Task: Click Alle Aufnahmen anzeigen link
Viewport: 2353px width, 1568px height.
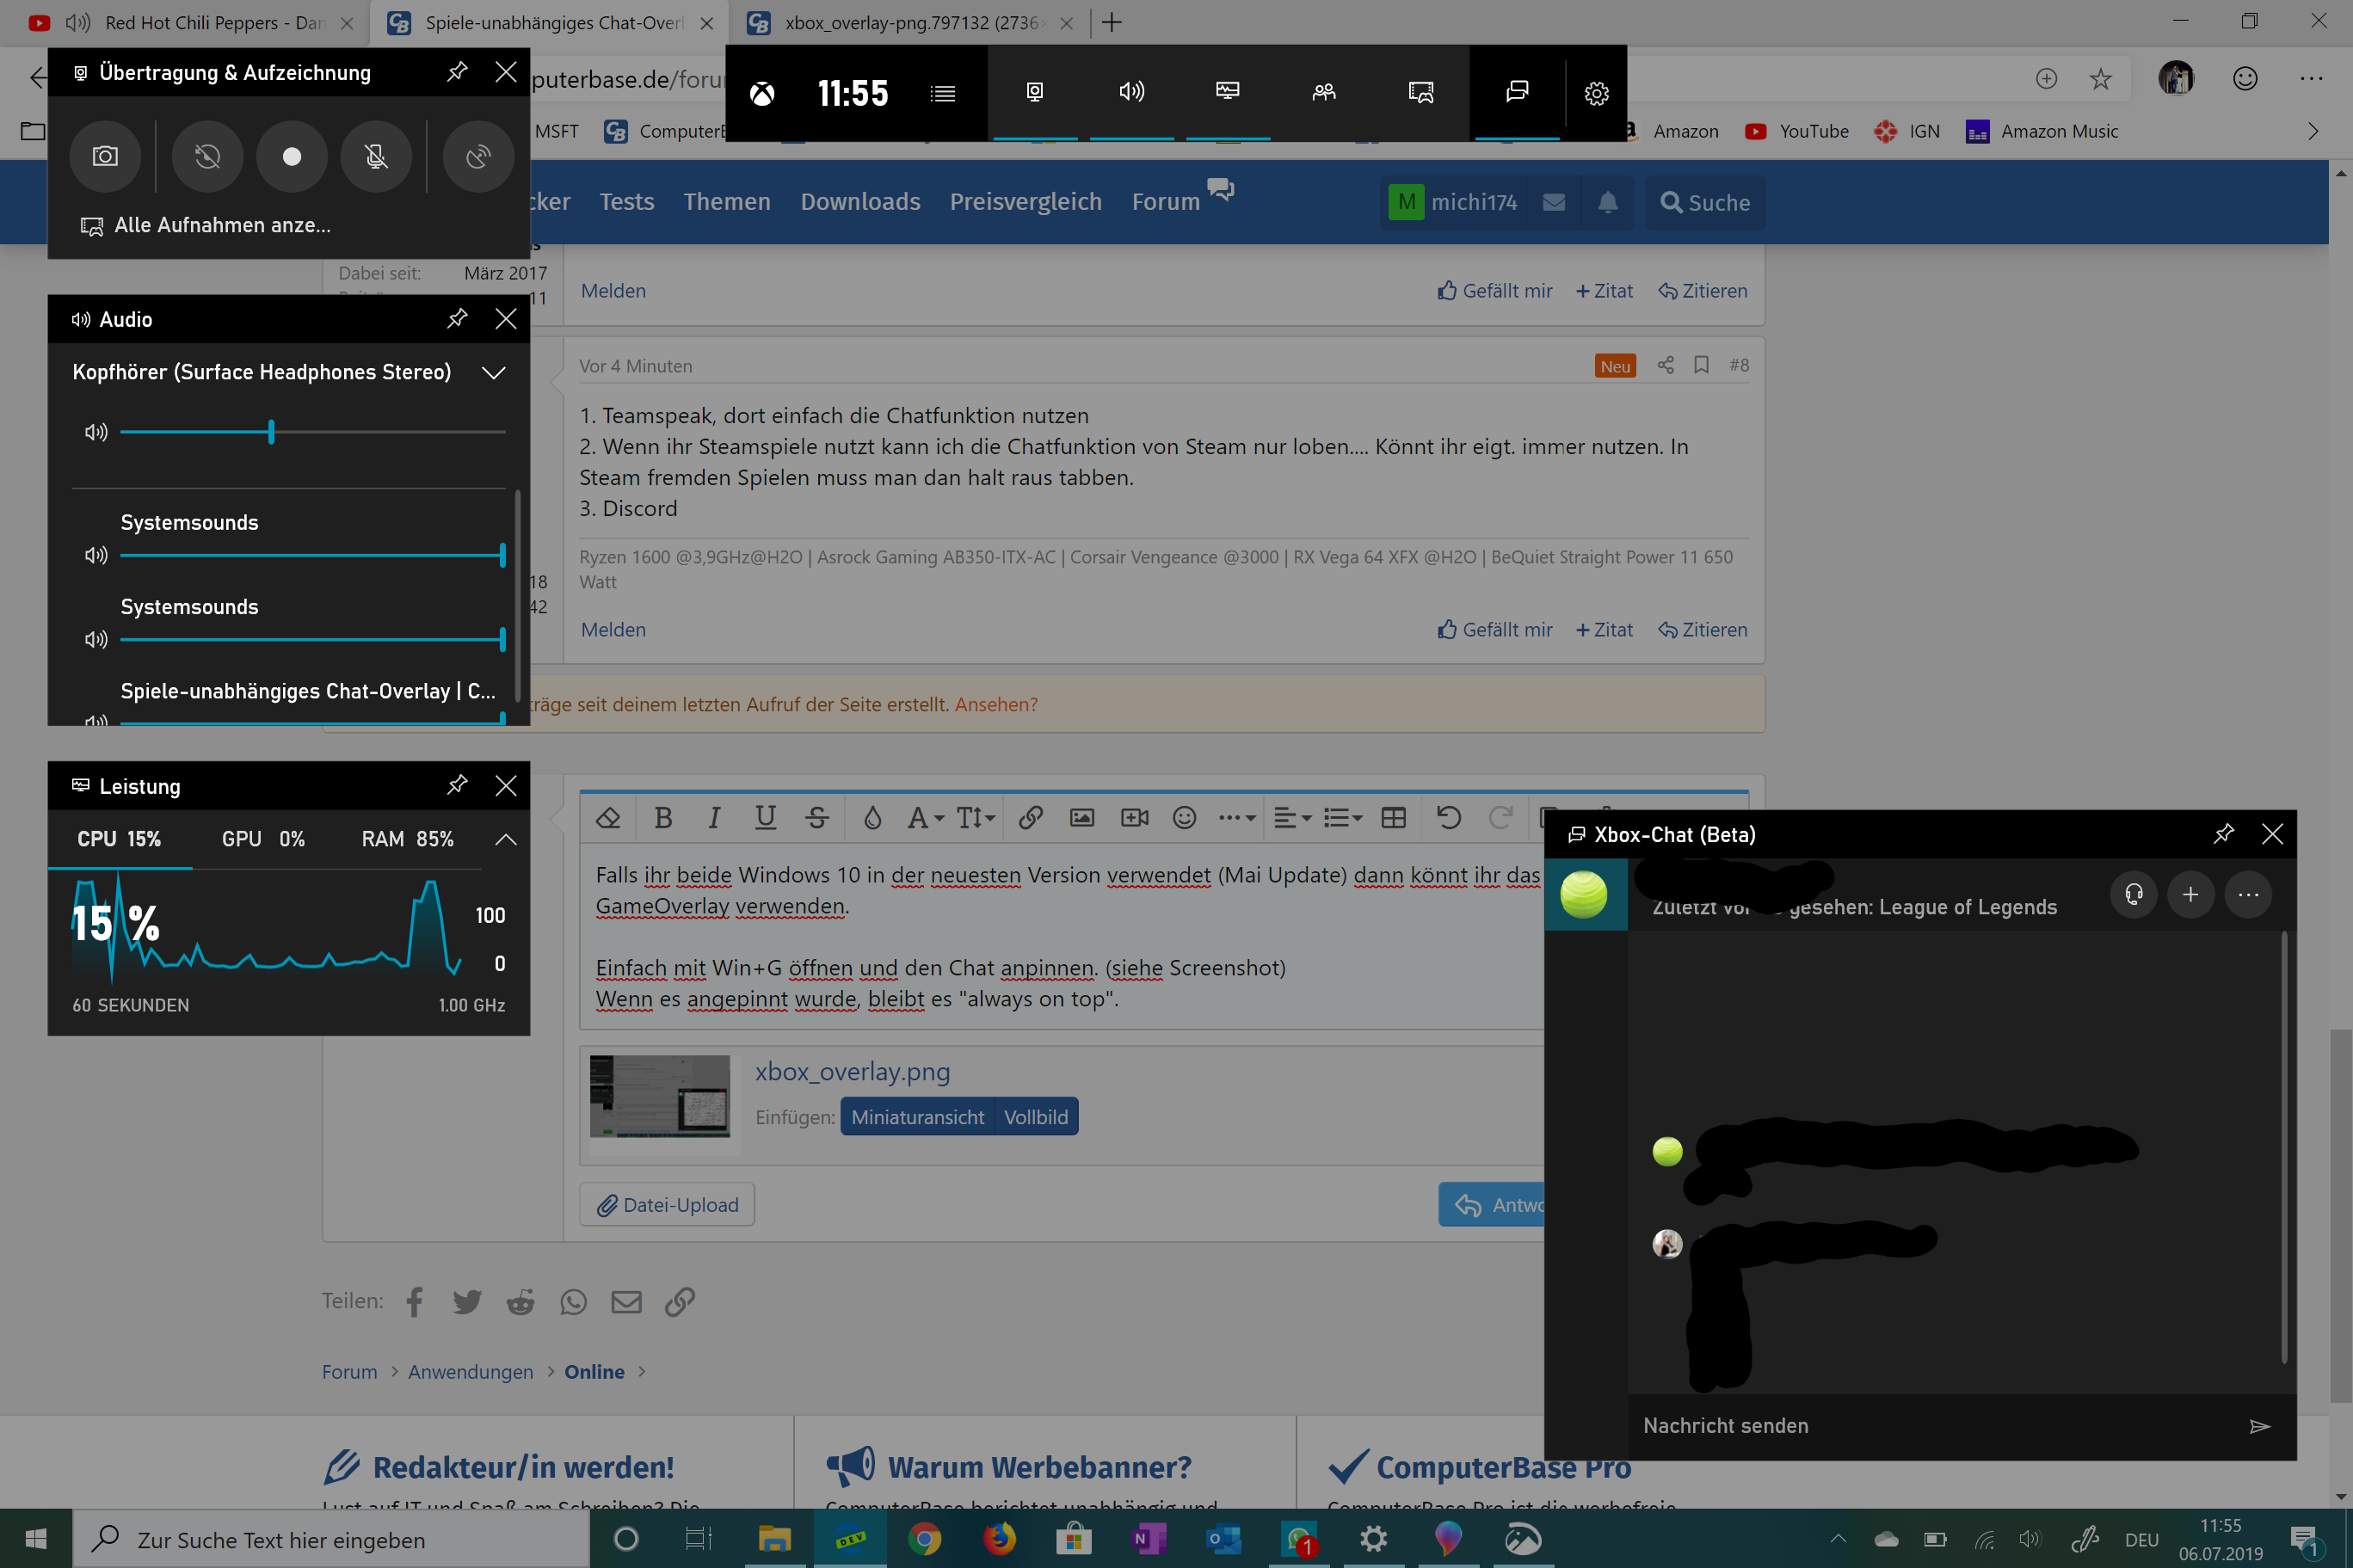Action: (222, 225)
